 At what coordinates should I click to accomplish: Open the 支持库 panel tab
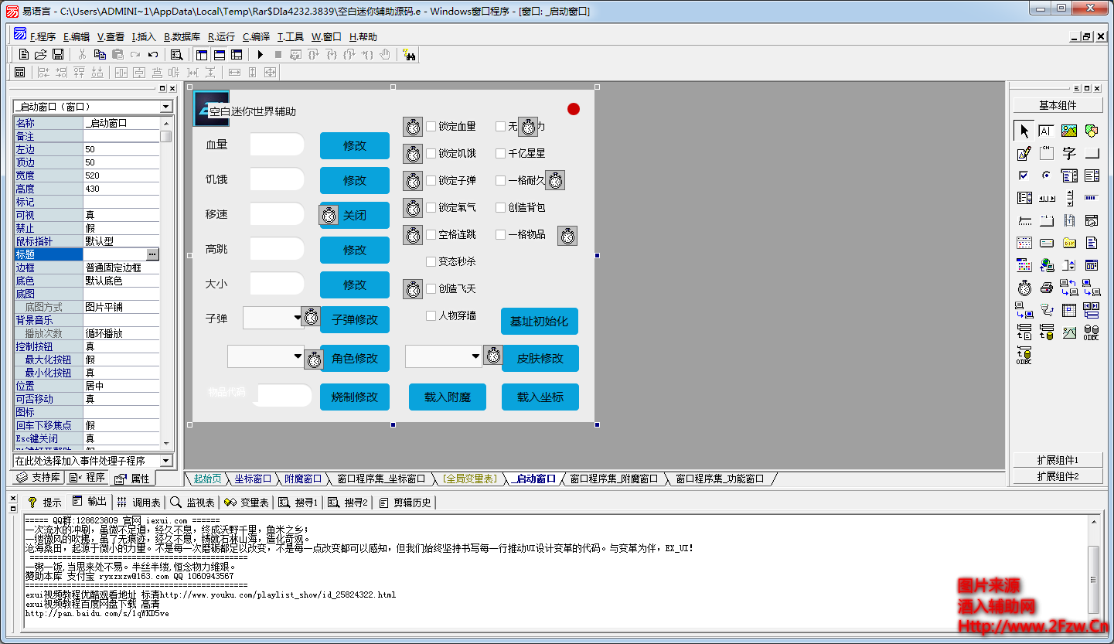coord(39,478)
